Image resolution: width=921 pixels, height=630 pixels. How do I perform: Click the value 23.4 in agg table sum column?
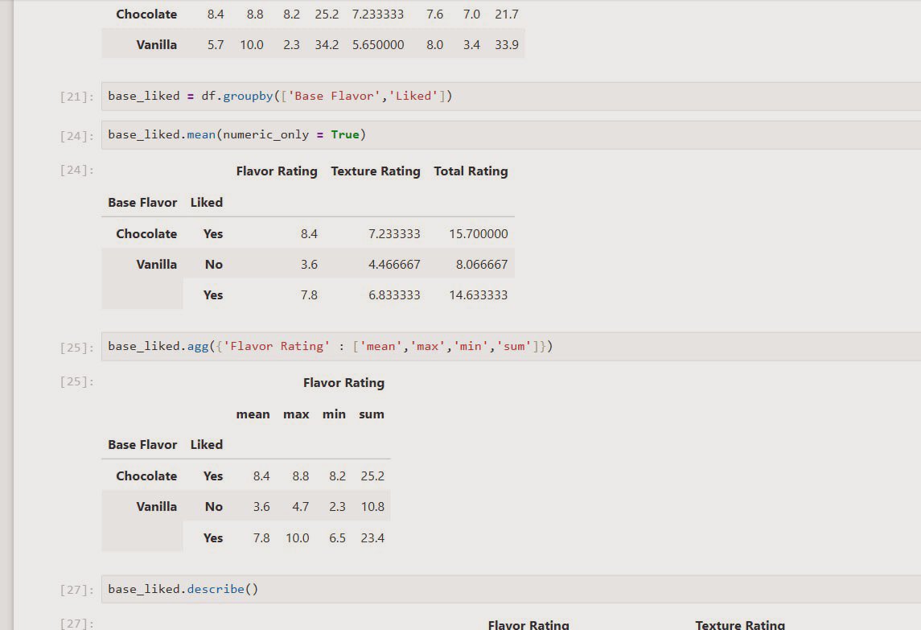point(372,537)
